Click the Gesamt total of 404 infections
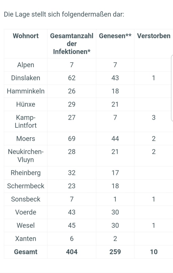Viewport: 173px width, 273px height. pos(71,252)
